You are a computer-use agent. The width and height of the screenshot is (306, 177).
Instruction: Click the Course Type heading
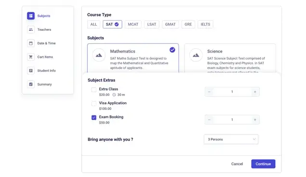tap(99, 15)
